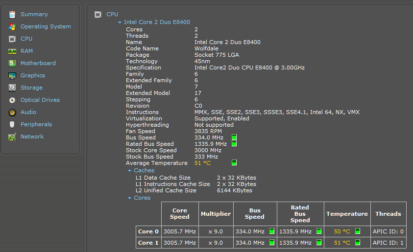The width and height of the screenshot is (413, 252).
Task: Click the Multiplier column header
Action: point(216,214)
